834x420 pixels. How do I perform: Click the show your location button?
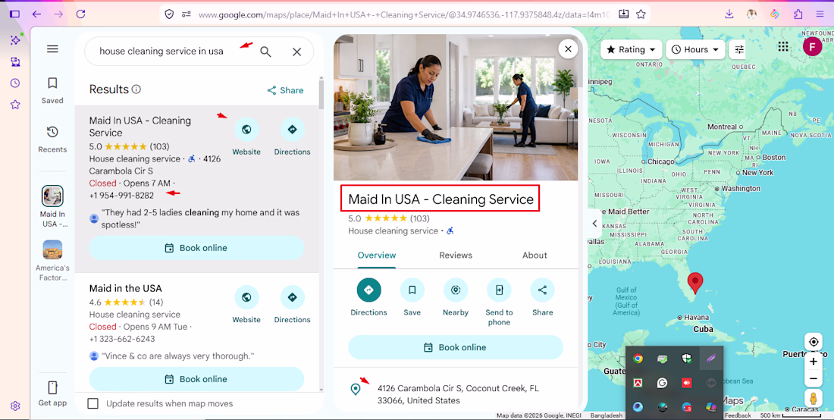[814, 341]
